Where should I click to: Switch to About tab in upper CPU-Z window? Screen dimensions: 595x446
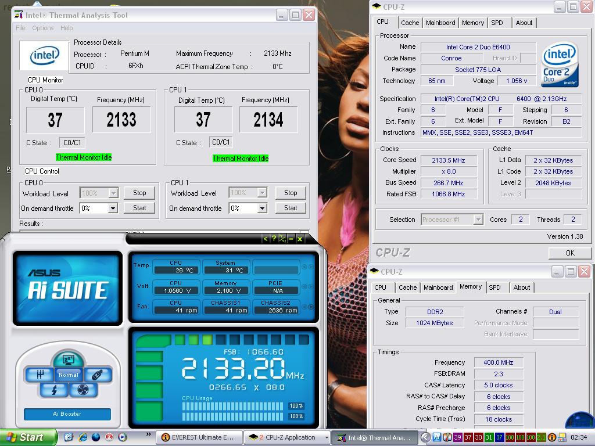[x=524, y=23]
